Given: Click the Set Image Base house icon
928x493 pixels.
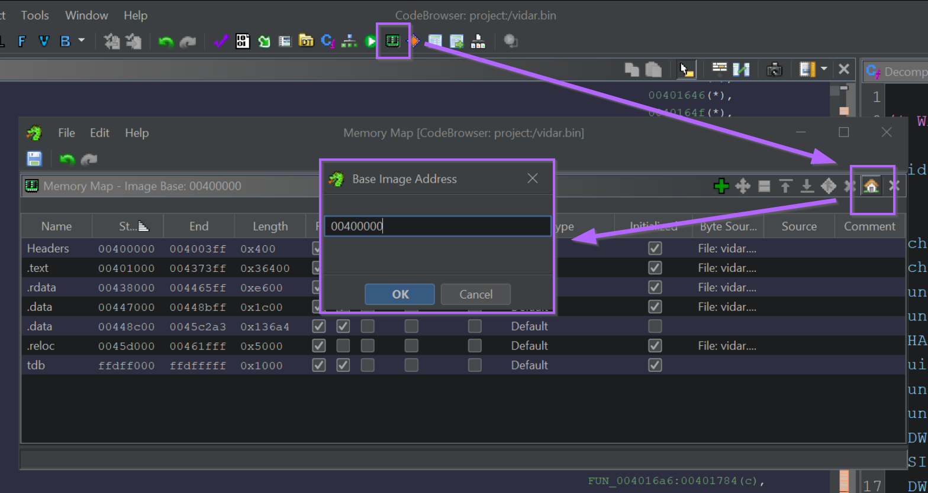Looking at the screenshot, I should (x=871, y=186).
